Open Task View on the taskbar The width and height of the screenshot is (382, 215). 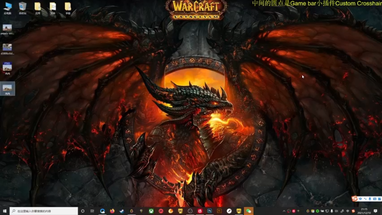point(92,211)
